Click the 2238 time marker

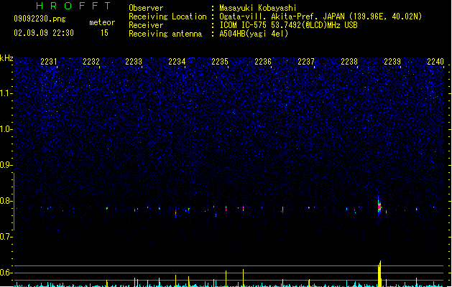pos(349,62)
